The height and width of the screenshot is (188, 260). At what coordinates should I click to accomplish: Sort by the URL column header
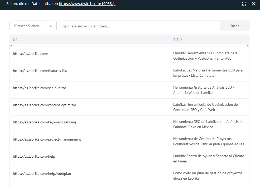pos(16,40)
